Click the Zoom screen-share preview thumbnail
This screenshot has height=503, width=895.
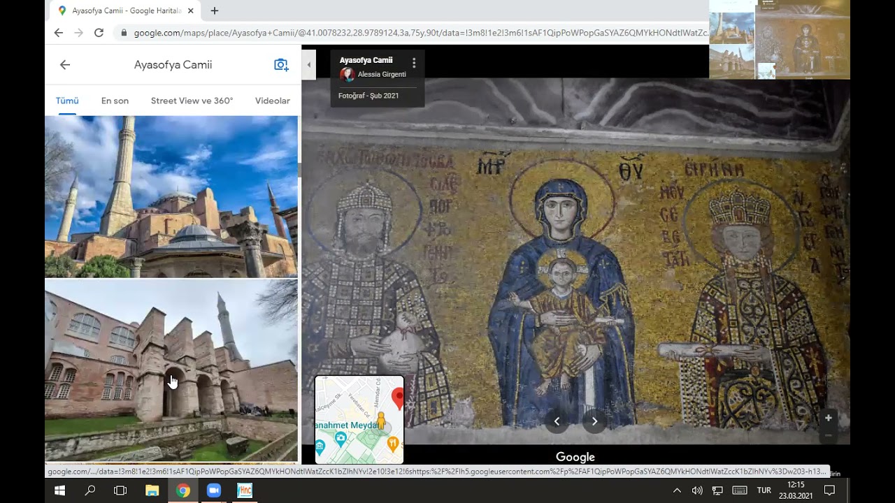(x=780, y=40)
